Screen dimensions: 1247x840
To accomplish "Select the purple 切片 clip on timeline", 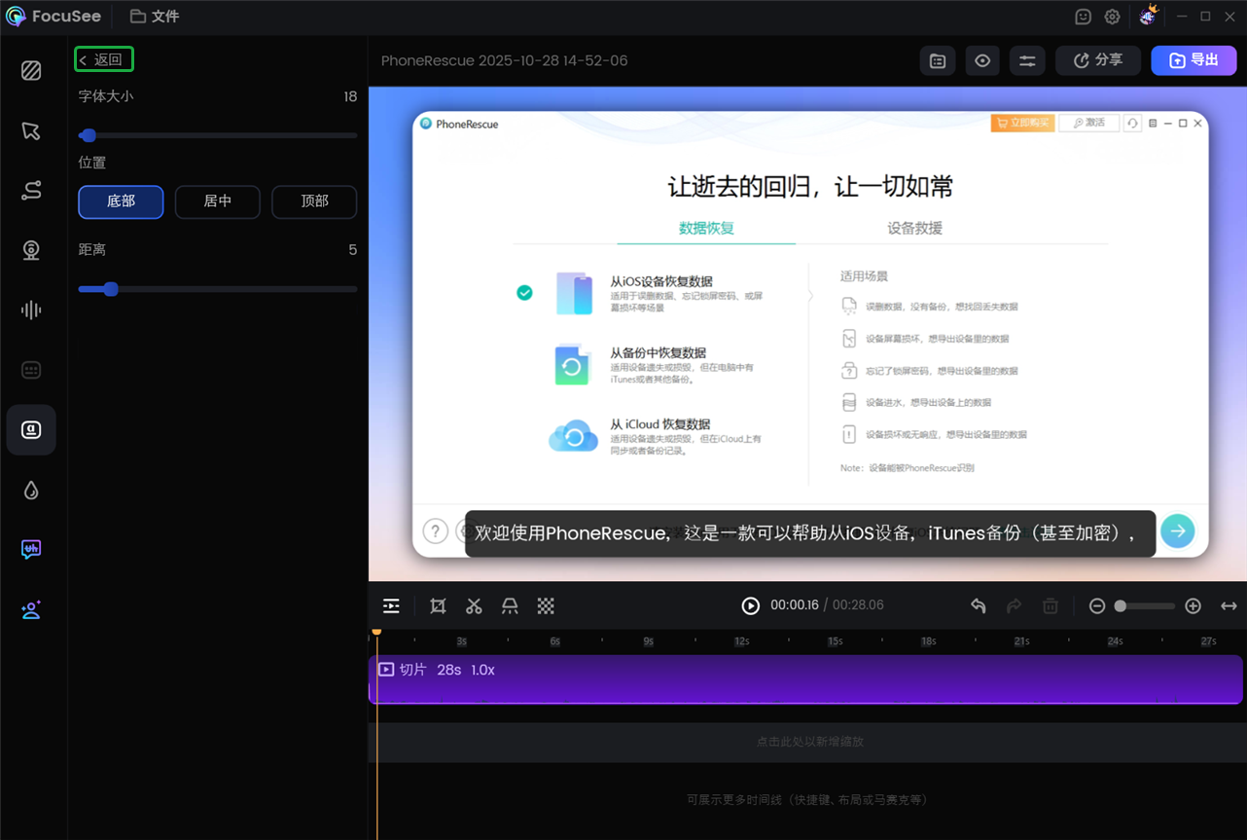I will pyautogui.click(x=805, y=679).
